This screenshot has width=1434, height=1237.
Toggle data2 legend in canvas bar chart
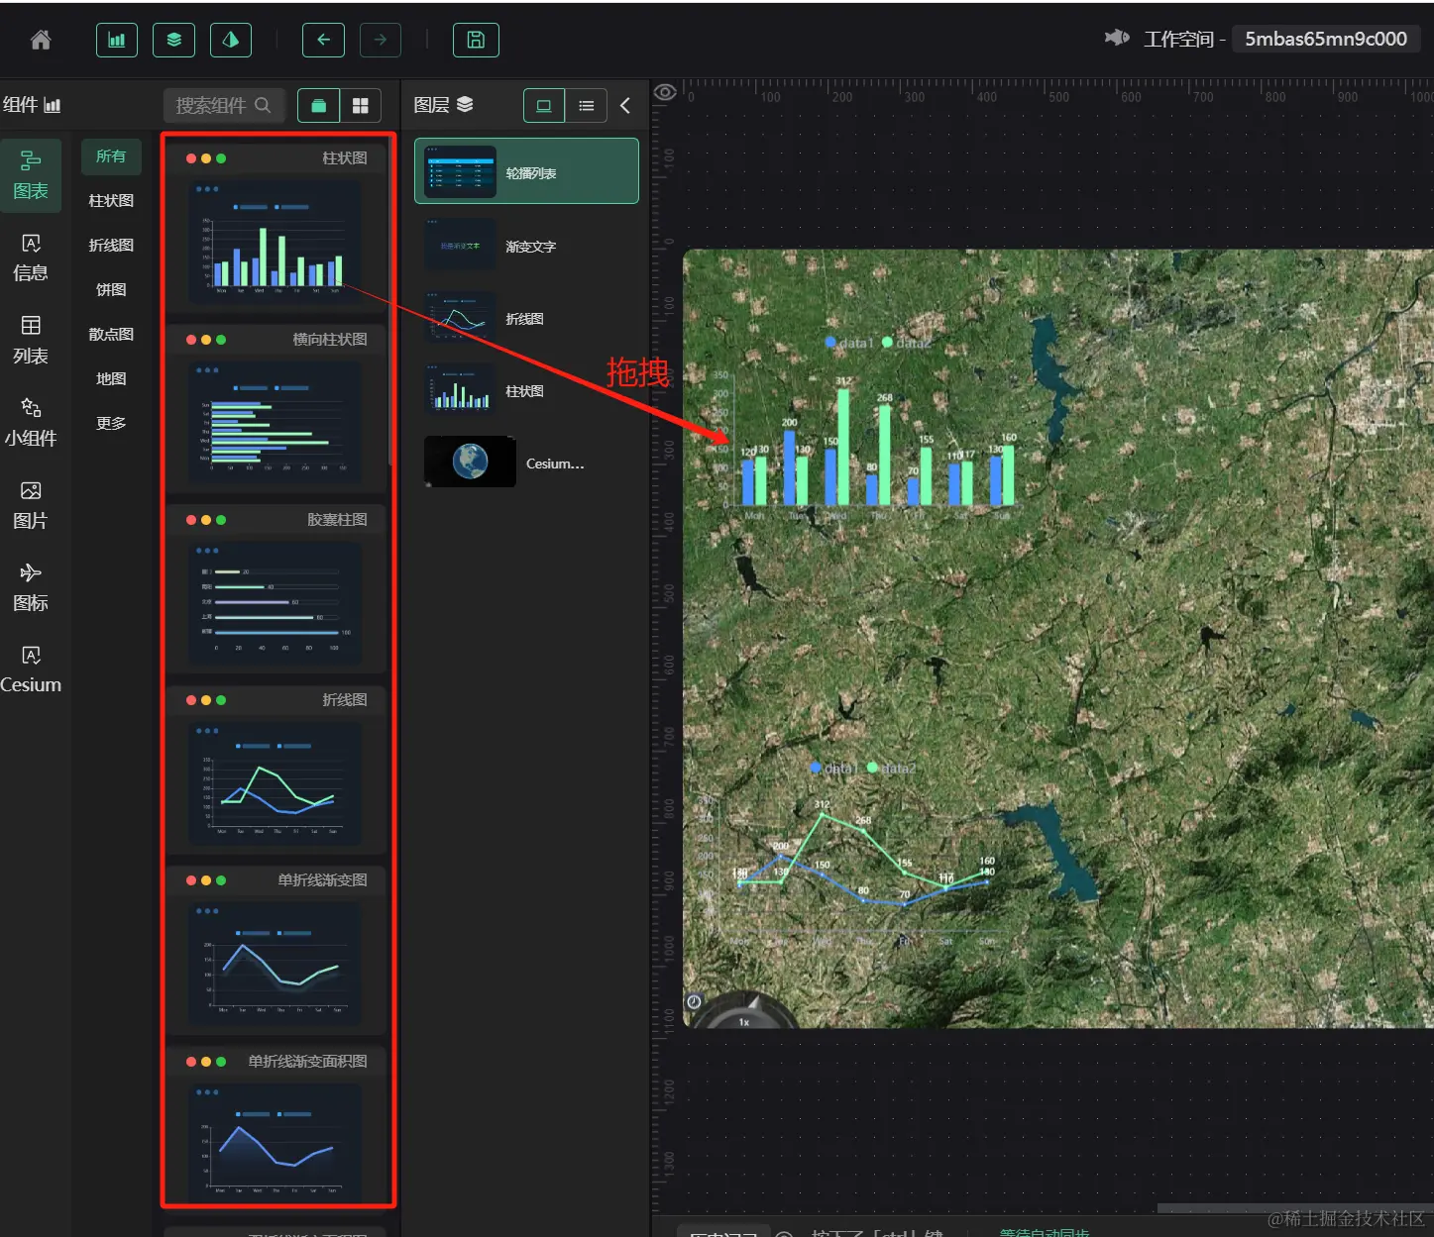tap(907, 343)
